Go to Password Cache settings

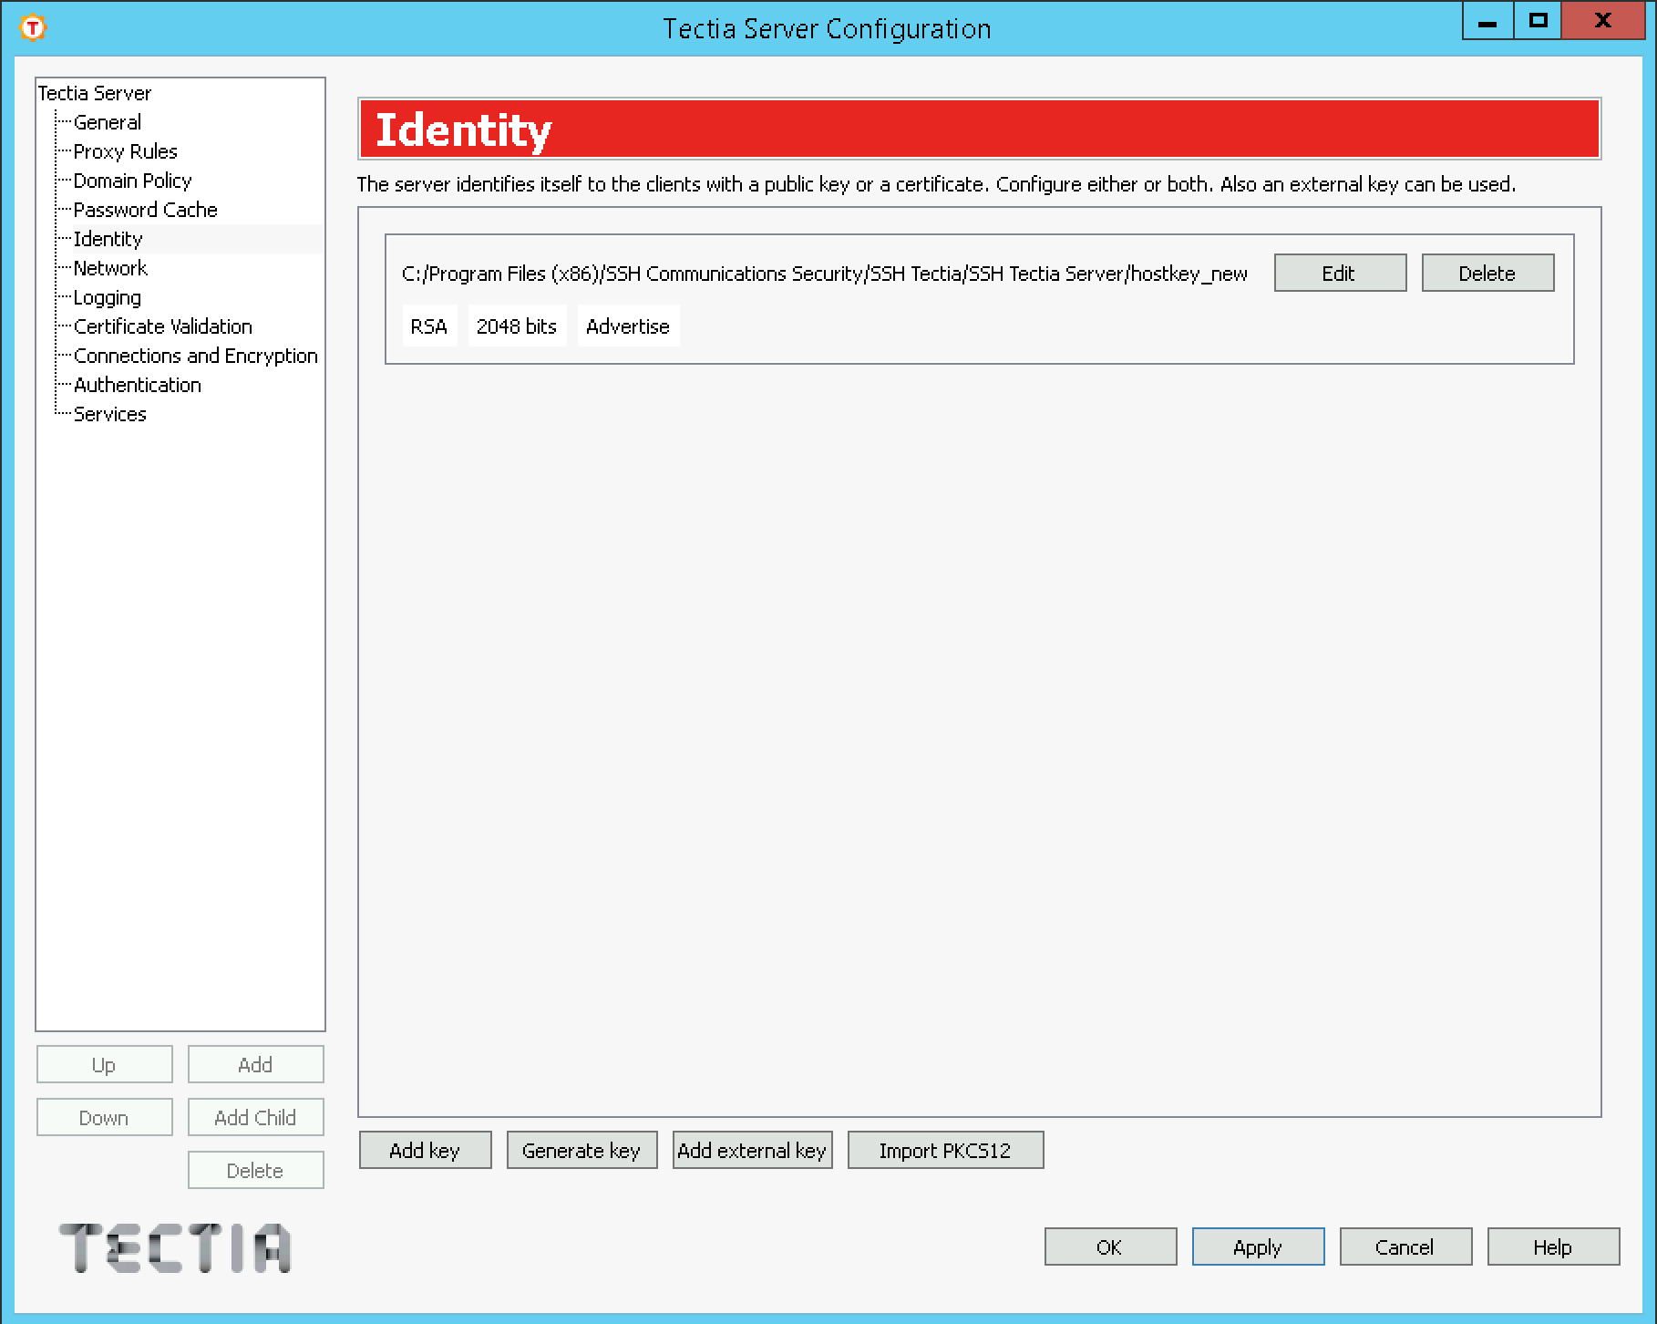click(145, 210)
